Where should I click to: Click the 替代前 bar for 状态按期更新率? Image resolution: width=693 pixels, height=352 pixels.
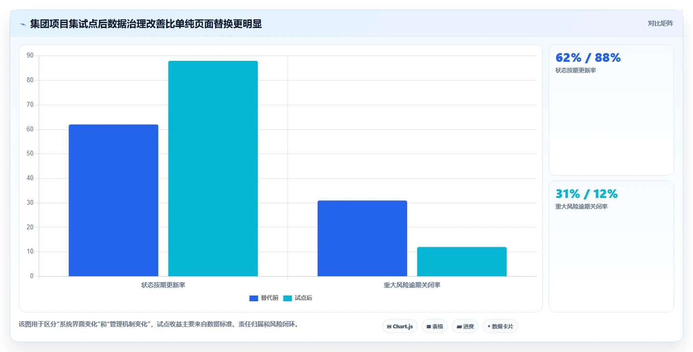(113, 200)
